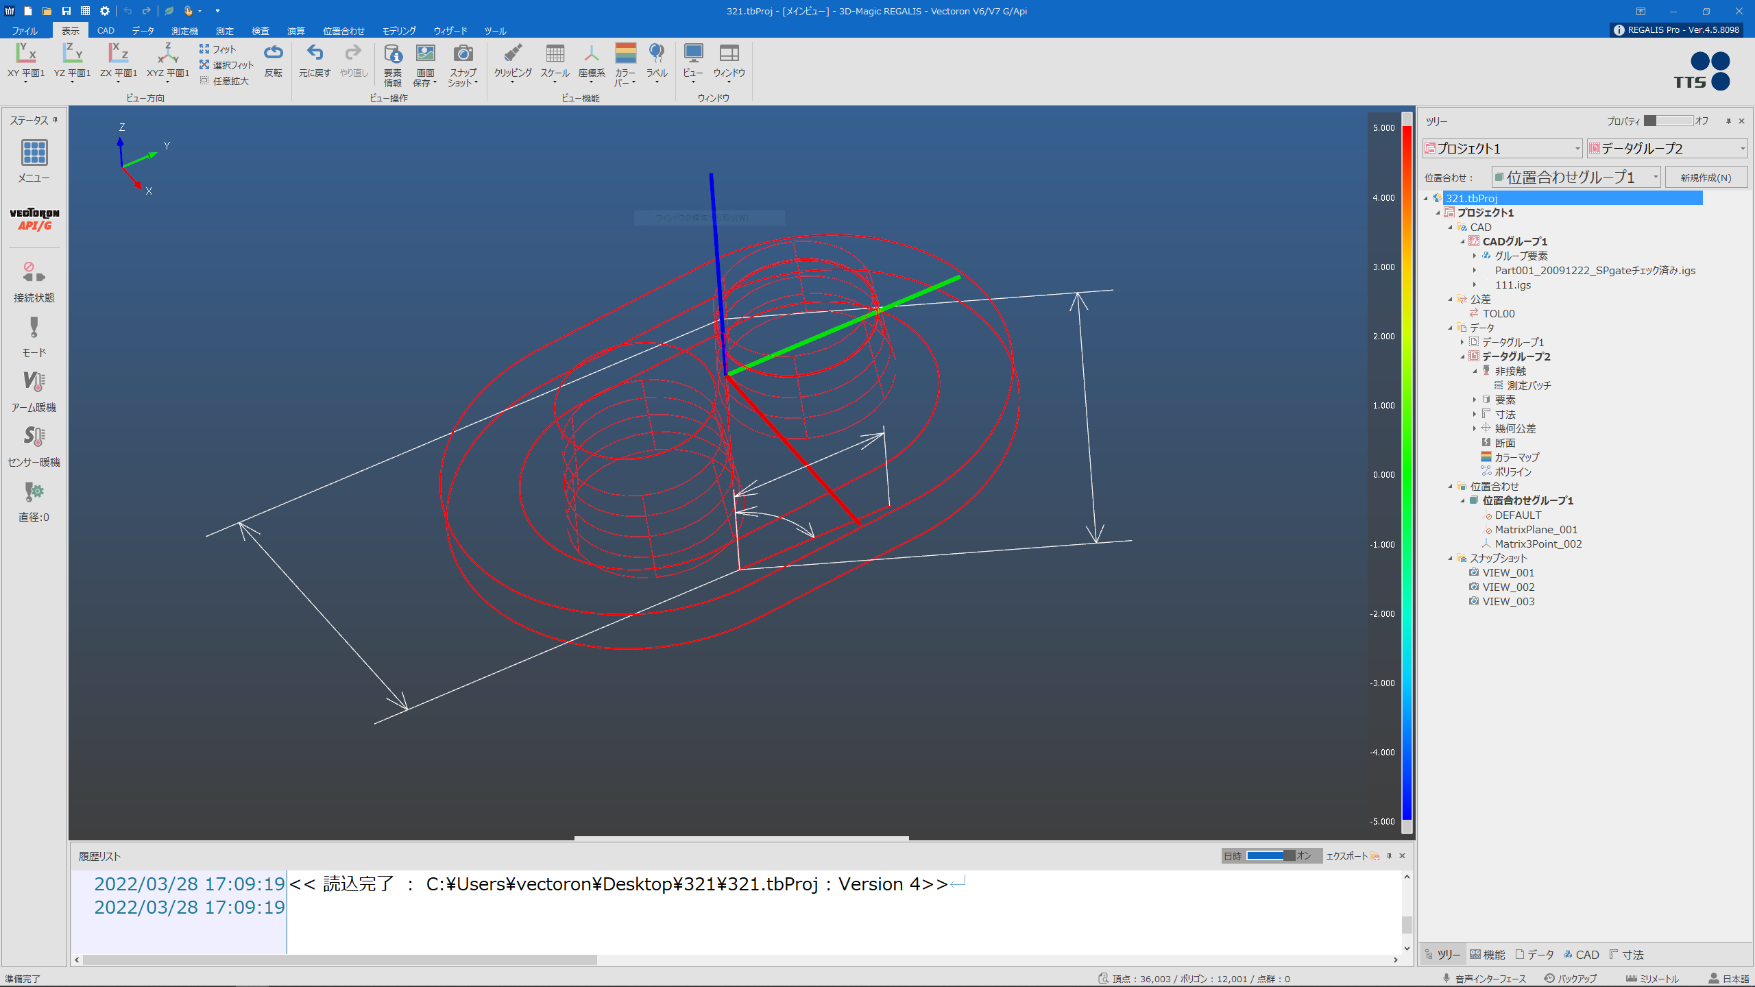The height and width of the screenshot is (987, 1755).
Task: Open the ラベル label options
Action: (x=657, y=64)
